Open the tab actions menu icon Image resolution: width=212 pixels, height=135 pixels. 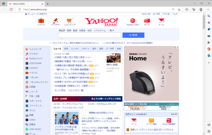[4, 4]
